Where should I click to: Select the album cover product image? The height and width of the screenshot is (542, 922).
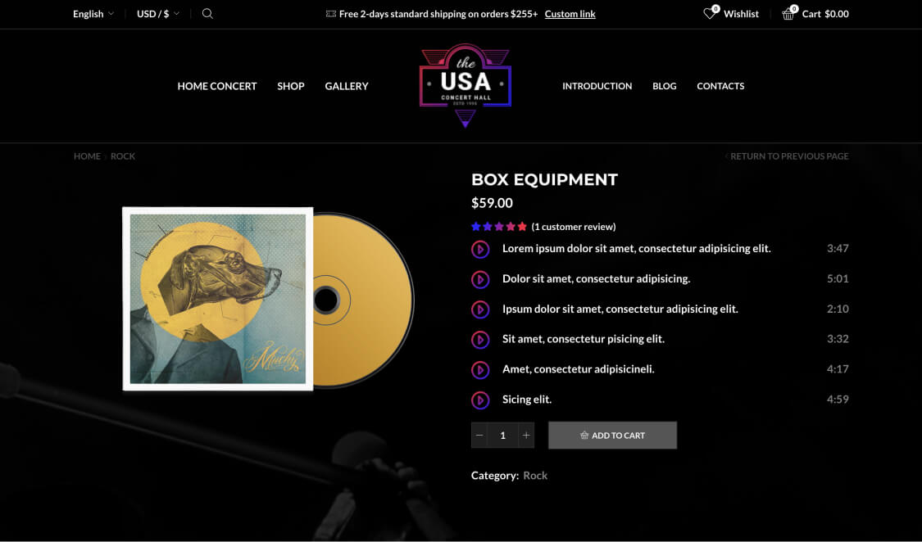click(x=217, y=299)
